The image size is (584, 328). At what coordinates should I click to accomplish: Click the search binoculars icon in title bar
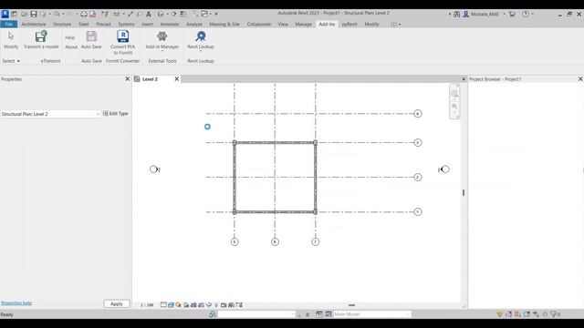(456, 15)
